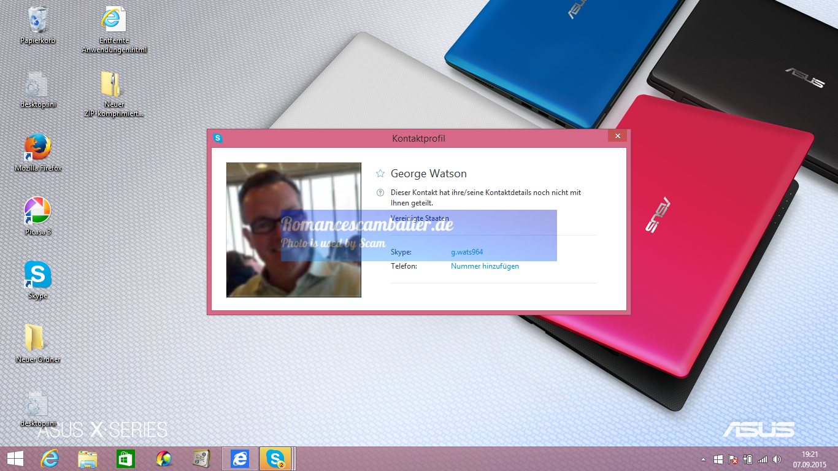Close the Kontaktprofil dialog
The height and width of the screenshot is (471, 838).
(x=618, y=136)
